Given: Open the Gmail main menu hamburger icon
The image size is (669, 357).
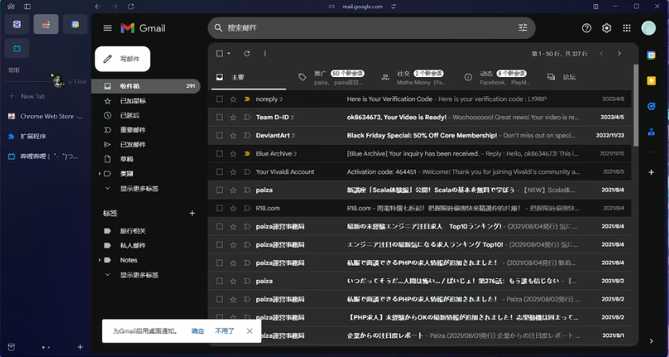Looking at the screenshot, I should pos(108,28).
